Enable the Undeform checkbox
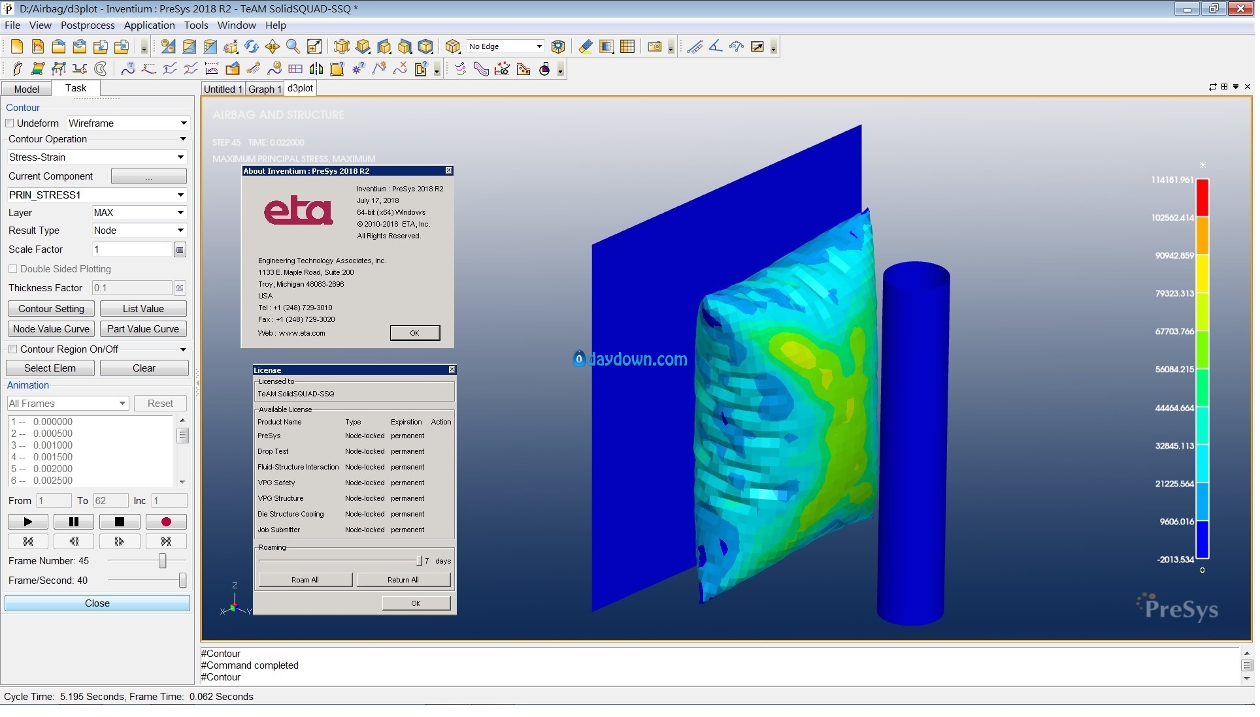 pyautogui.click(x=10, y=123)
